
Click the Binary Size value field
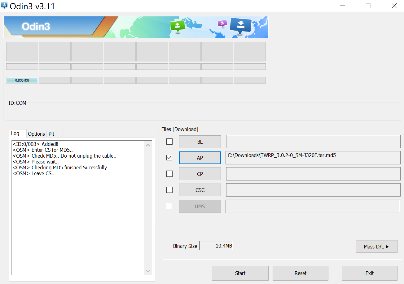pos(216,246)
